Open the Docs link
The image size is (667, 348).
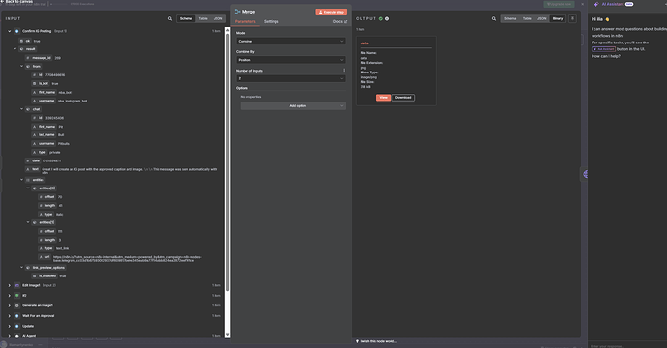click(340, 21)
